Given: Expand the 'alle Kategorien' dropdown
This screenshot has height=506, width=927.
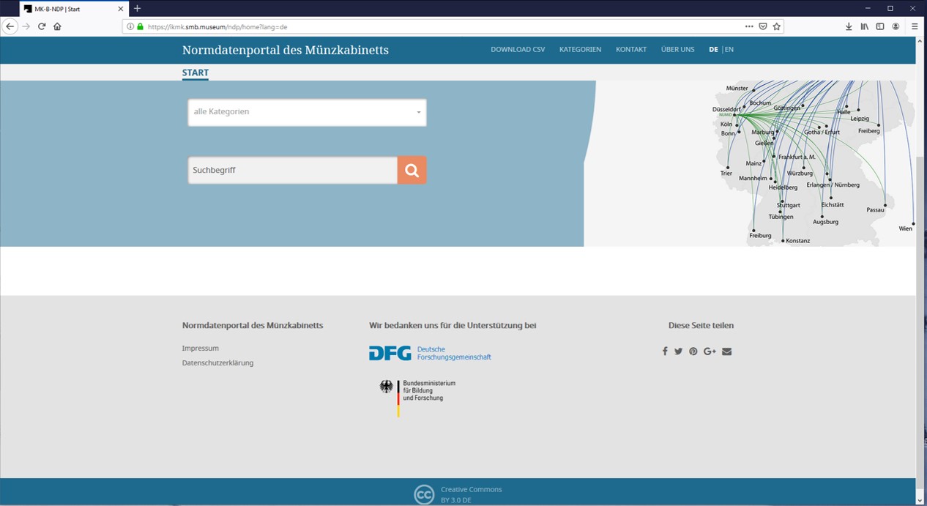Looking at the screenshot, I should [307, 112].
